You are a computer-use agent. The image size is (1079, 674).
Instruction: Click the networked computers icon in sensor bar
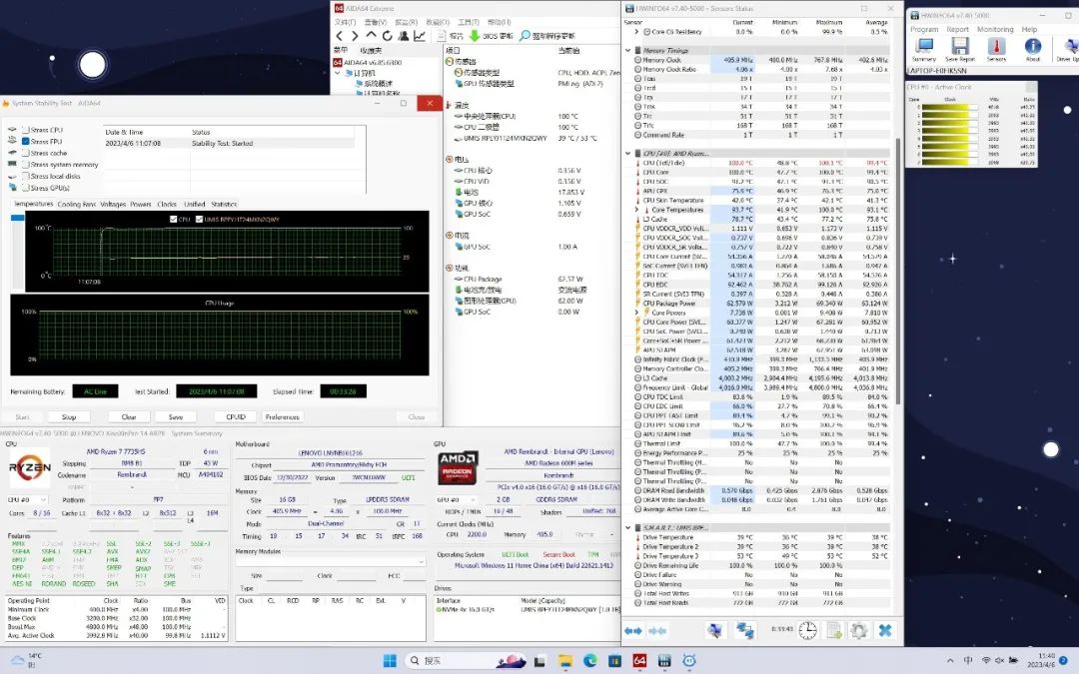click(744, 630)
